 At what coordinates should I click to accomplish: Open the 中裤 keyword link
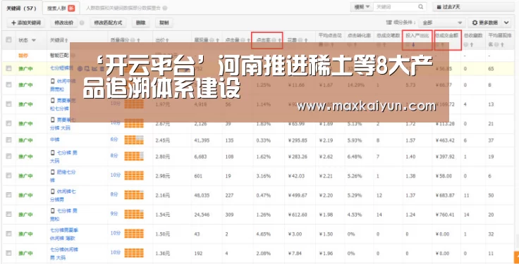(x=54, y=140)
